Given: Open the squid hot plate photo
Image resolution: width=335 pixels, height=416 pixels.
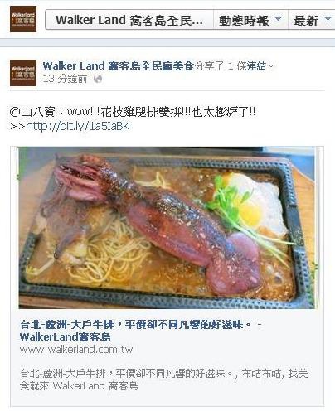Looking at the screenshot, I should click(x=167, y=228).
